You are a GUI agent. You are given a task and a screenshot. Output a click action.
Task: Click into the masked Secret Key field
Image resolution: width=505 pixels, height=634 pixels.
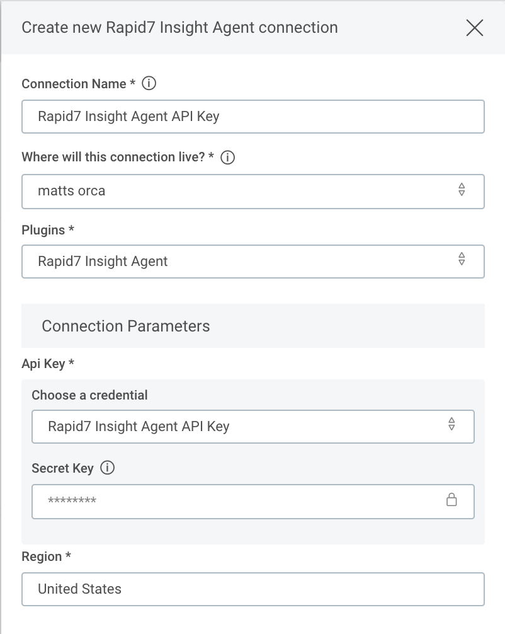tap(239, 501)
